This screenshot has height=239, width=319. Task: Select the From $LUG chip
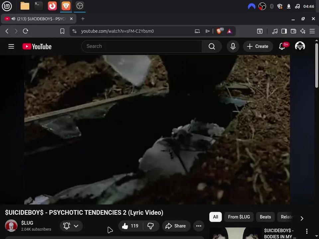tap(239, 217)
